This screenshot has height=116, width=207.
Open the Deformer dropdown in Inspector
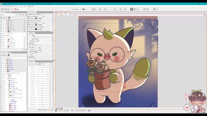pos(43,41)
